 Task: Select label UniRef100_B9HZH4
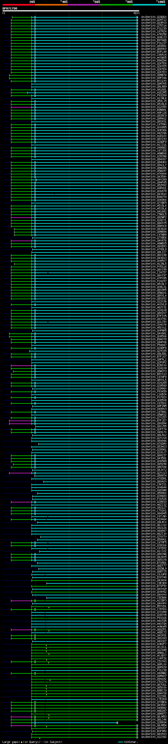(154, 60)
